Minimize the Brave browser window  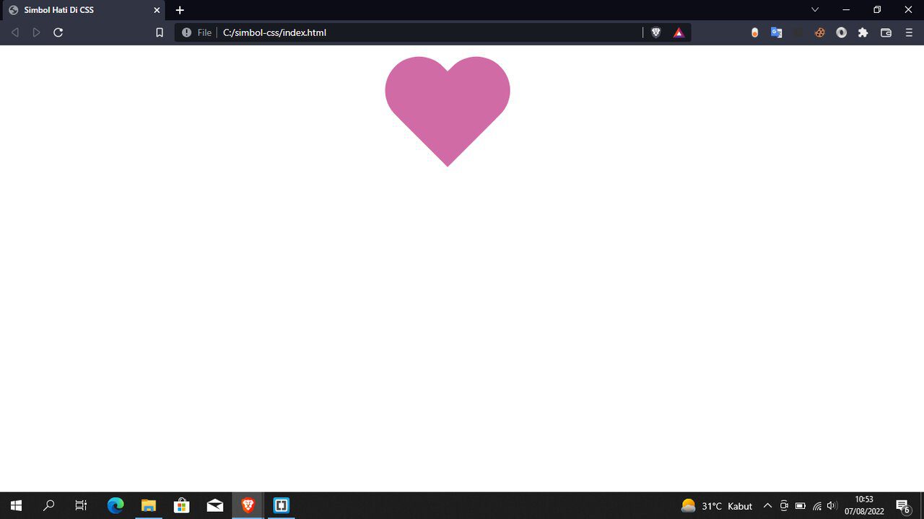point(846,9)
